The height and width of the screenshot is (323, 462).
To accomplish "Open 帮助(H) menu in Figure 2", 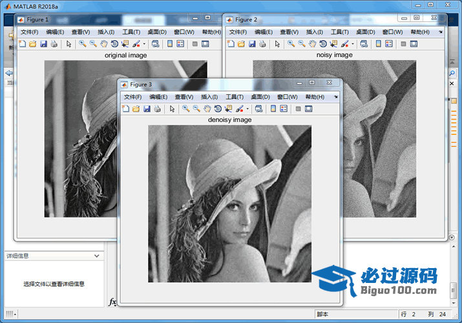I will click(420, 32).
